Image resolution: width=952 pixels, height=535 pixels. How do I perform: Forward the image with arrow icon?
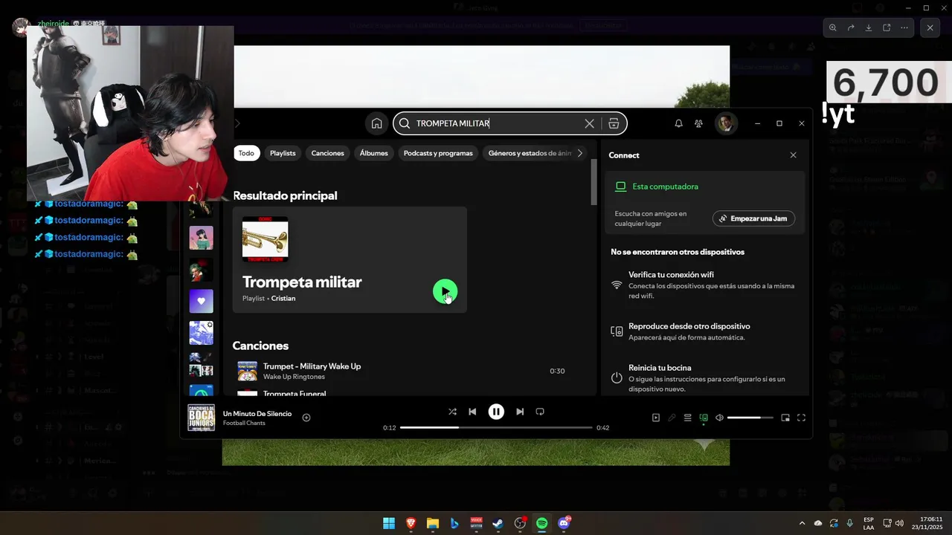pyautogui.click(x=851, y=27)
